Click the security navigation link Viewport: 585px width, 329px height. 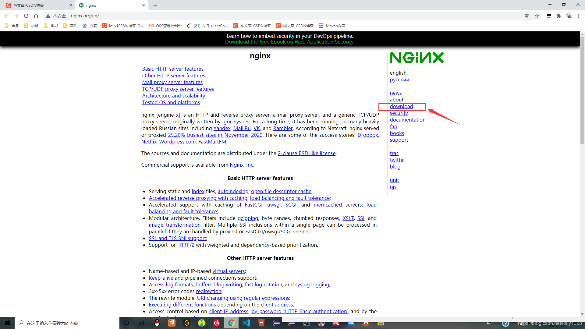(399, 112)
